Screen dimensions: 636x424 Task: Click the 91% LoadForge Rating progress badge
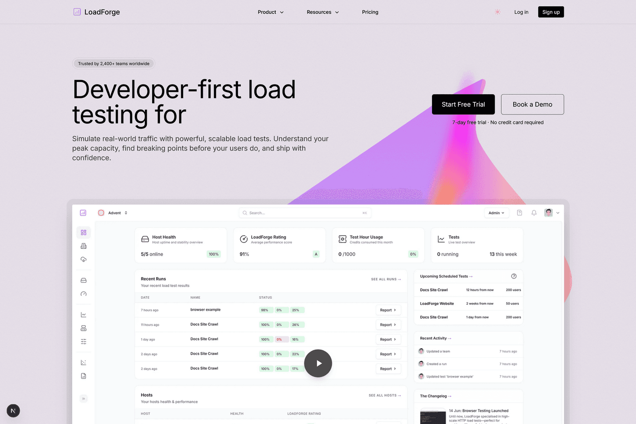[316, 254]
